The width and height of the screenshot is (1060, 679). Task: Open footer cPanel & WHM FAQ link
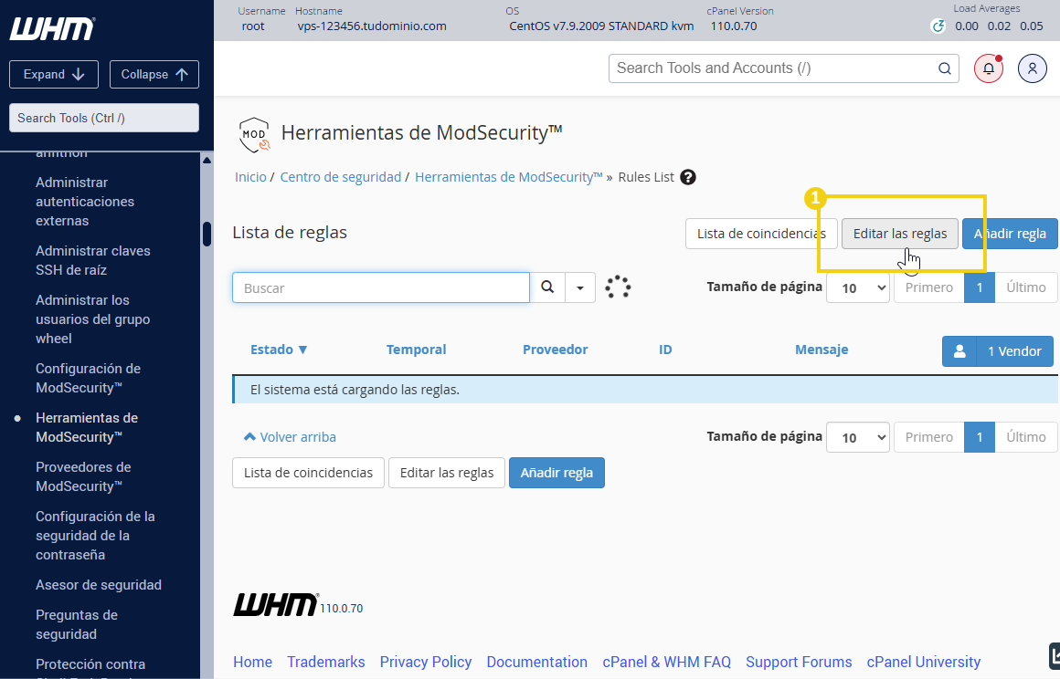point(666,663)
